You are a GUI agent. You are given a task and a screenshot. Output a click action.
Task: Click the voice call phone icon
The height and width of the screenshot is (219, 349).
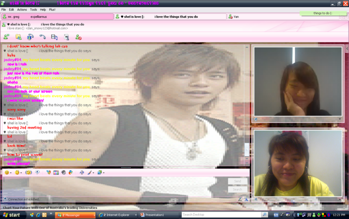point(42,38)
